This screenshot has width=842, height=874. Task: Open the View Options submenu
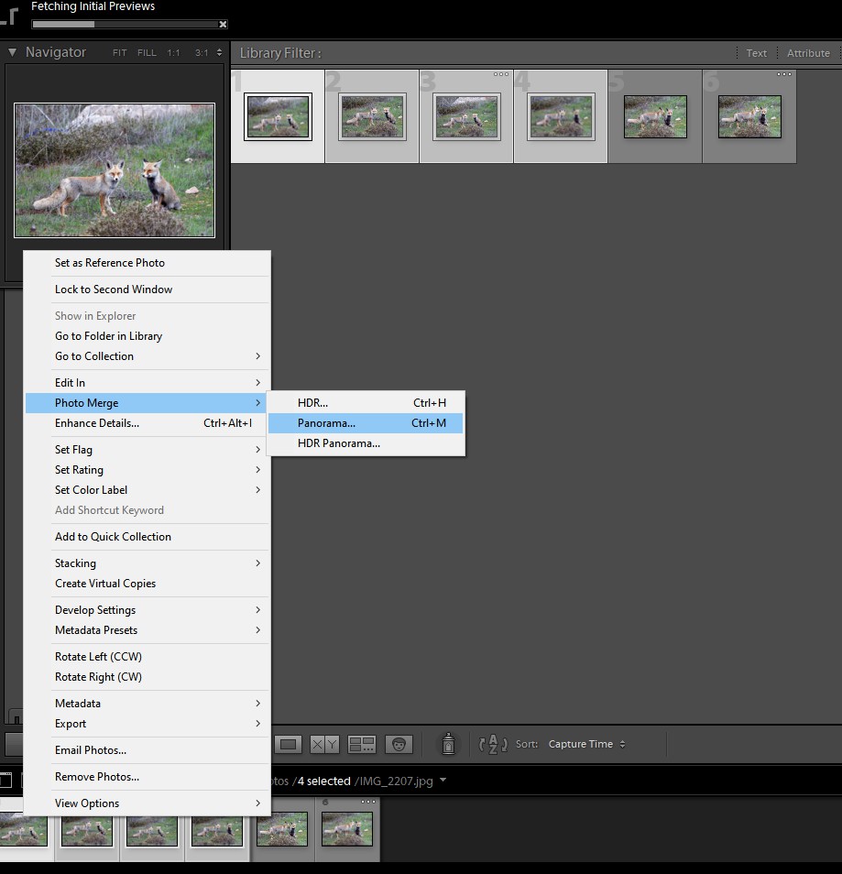click(x=148, y=803)
